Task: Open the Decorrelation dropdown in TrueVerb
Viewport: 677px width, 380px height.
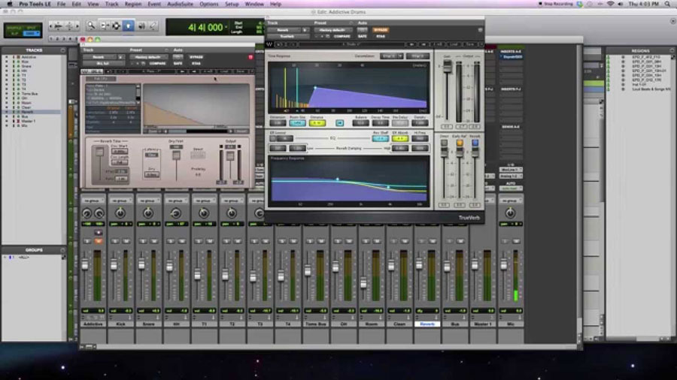Action: coord(392,56)
